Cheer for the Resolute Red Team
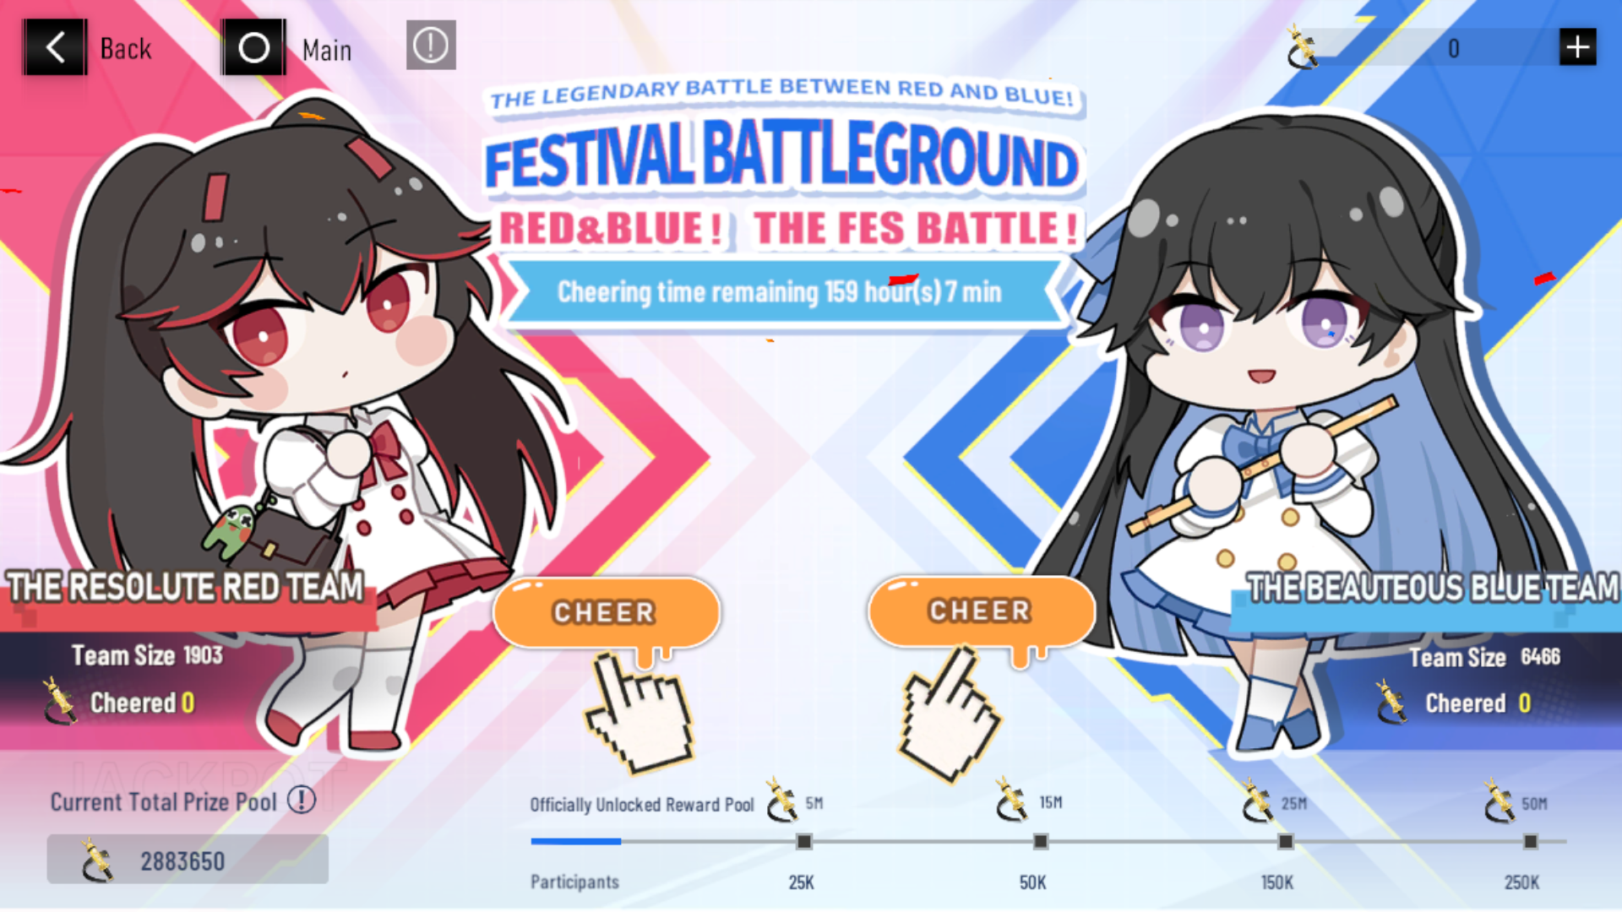The height and width of the screenshot is (912, 1622). click(x=606, y=613)
